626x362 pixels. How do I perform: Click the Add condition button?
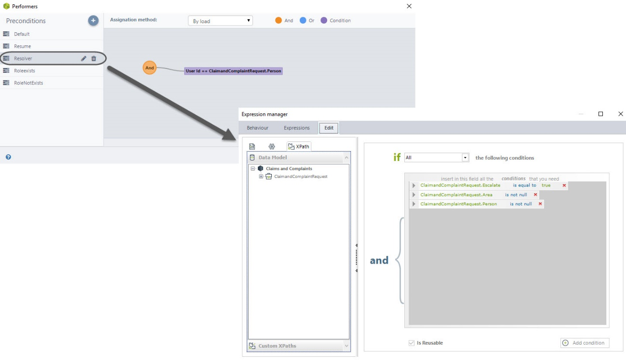coord(585,343)
